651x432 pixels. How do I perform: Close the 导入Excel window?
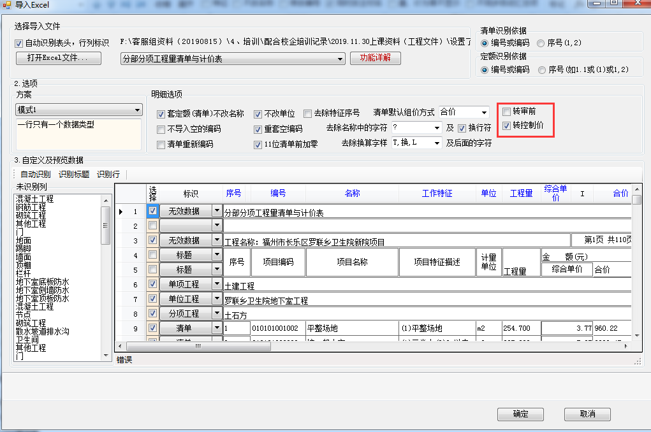click(638, 3)
